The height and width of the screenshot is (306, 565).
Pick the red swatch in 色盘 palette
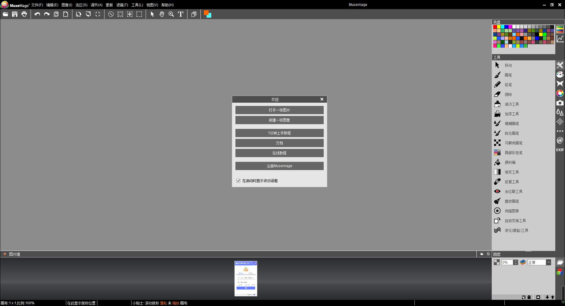point(495,27)
